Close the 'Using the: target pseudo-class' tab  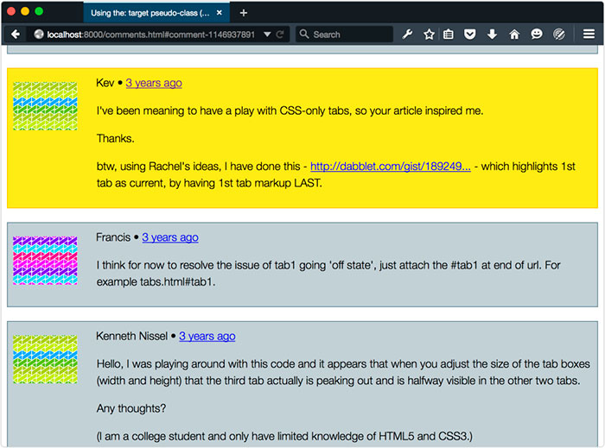click(x=220, y=13)
